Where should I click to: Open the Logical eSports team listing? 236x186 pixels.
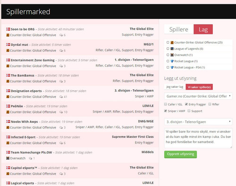[x=22, y=183]
